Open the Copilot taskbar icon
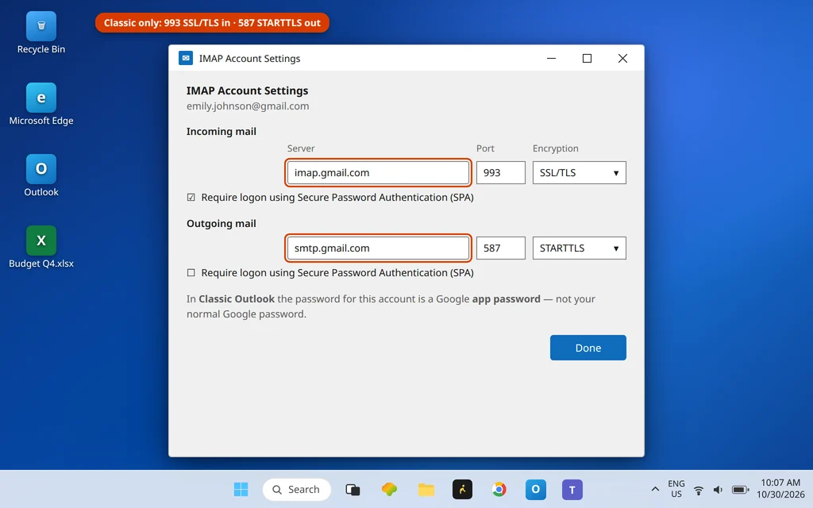813x508 pixels. coord(389,489)
